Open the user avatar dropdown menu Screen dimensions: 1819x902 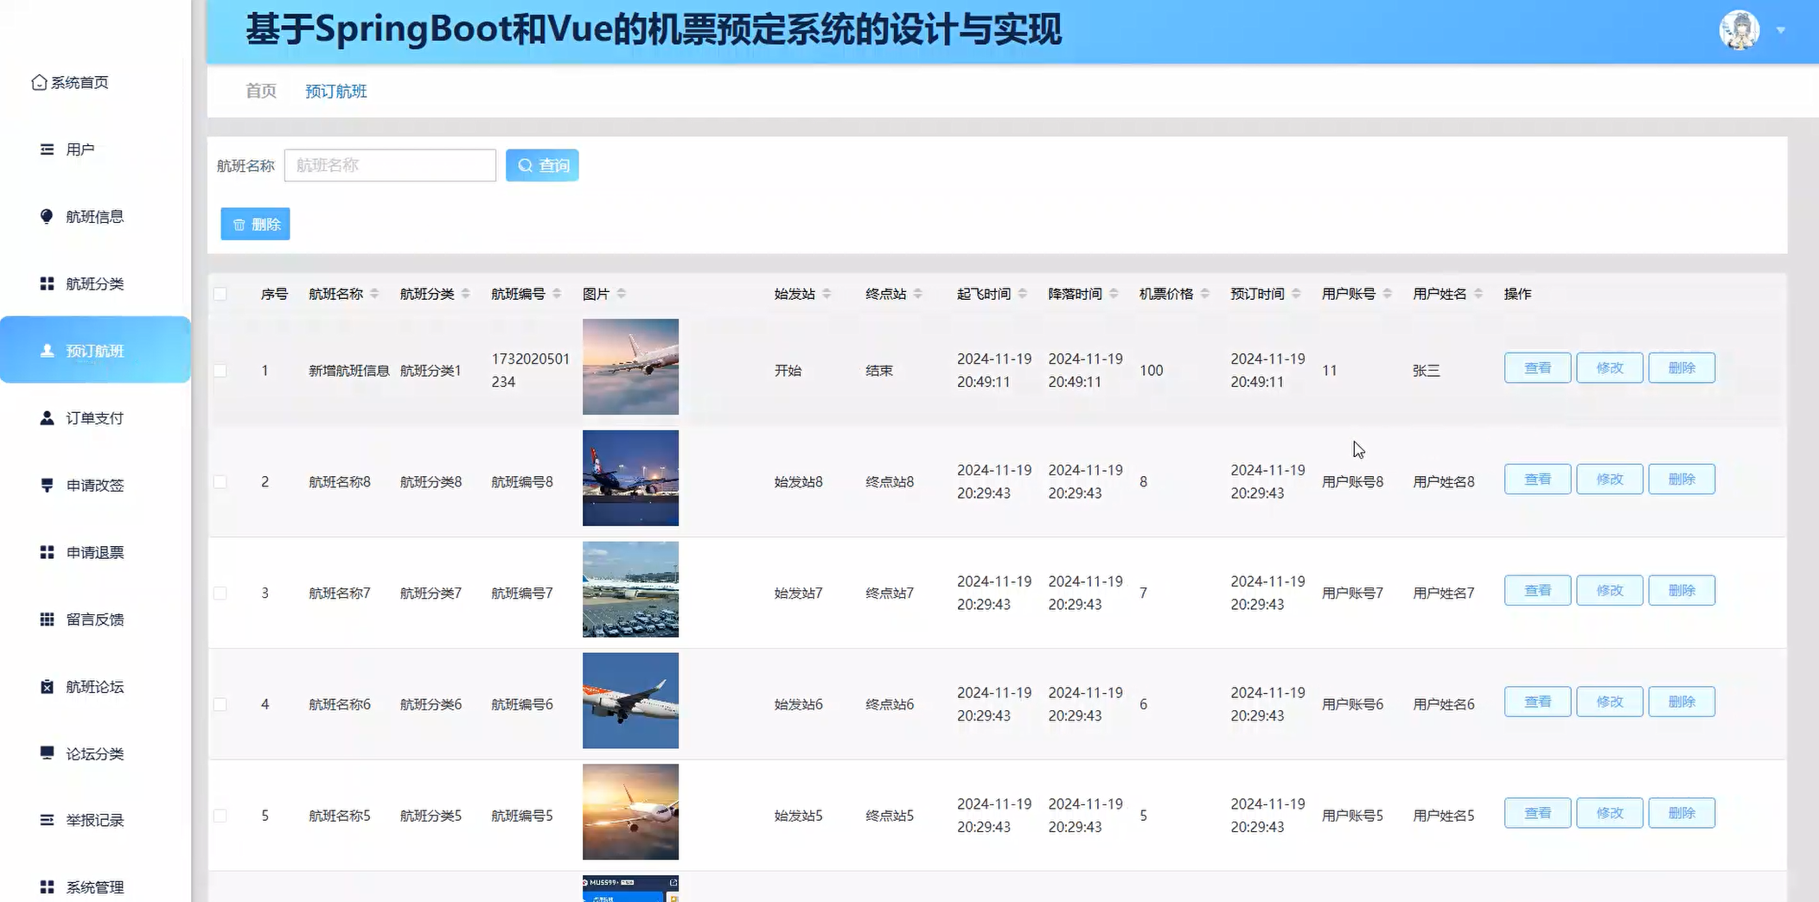[1780, 29]
